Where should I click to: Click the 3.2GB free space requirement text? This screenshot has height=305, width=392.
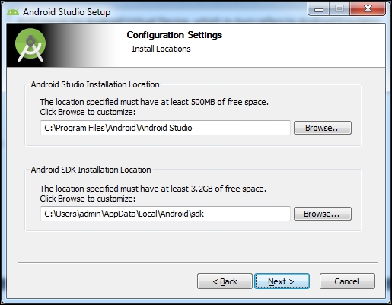[x=153, y=189]
